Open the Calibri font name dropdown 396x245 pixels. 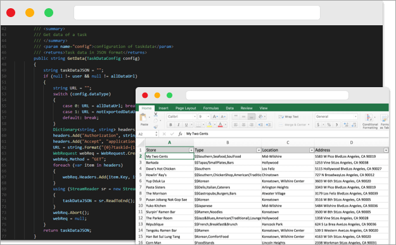coord(195,117)
